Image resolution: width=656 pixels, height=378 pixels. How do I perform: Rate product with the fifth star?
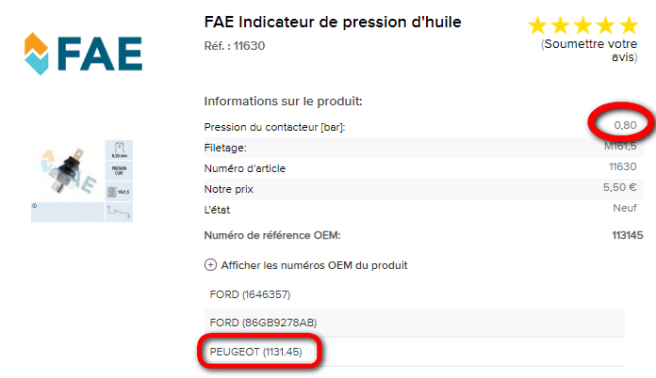tap(628, 26)
